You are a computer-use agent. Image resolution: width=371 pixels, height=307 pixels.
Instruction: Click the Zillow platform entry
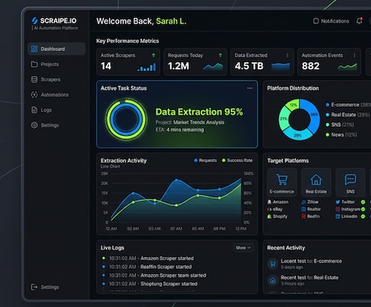pyautogui.click(x=310, y=202)
